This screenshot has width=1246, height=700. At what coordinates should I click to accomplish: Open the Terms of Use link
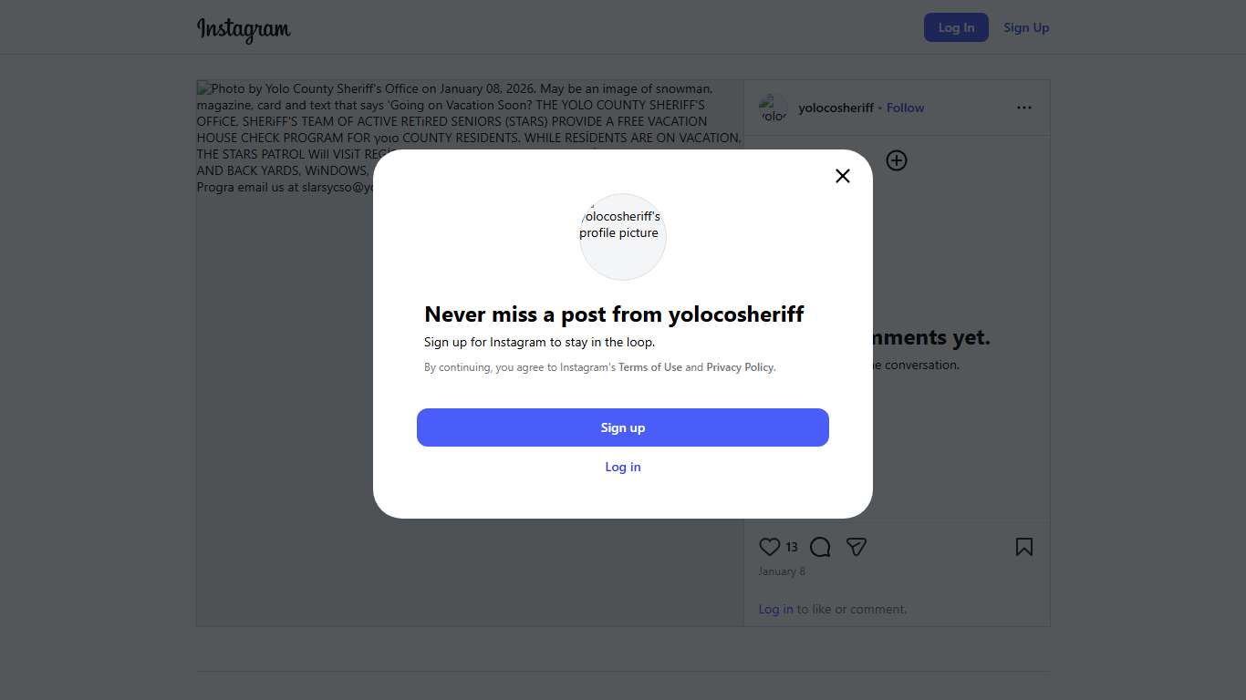click(x=650, y=367)
